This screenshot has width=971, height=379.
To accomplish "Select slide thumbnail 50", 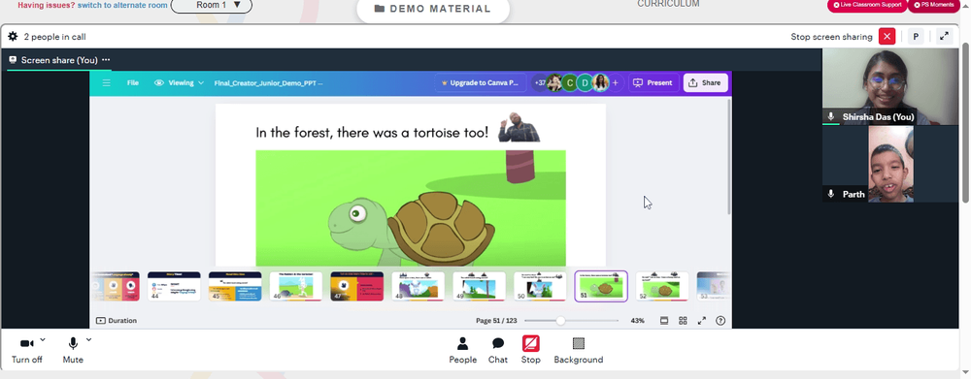I will 540,286.
